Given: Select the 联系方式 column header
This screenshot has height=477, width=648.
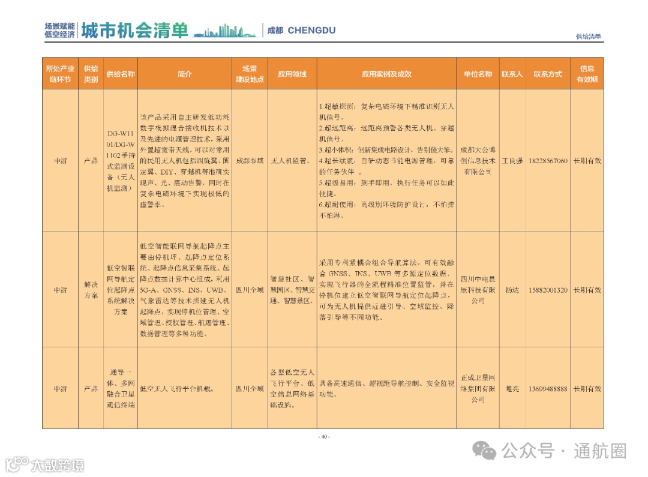Looking at the screenshot, I should [x=548, y=74].
